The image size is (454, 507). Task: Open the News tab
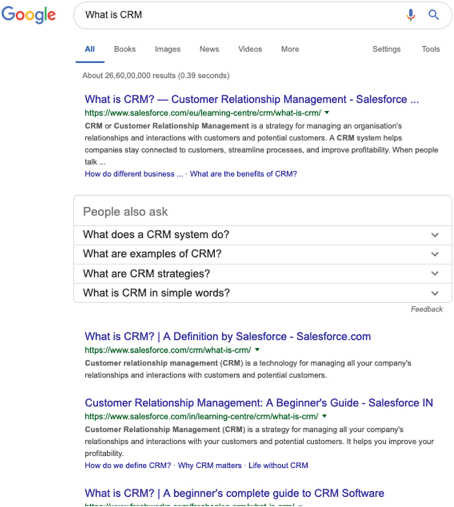(209, 49)
